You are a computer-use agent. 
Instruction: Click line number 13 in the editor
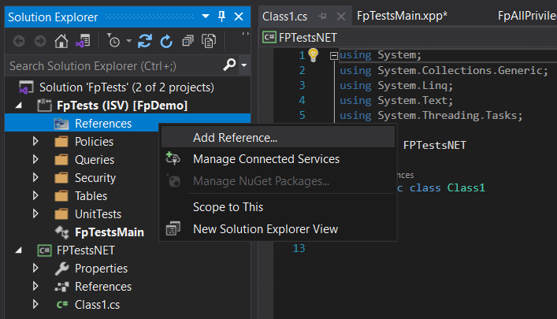pyautogui.click(x=299, y=248)
